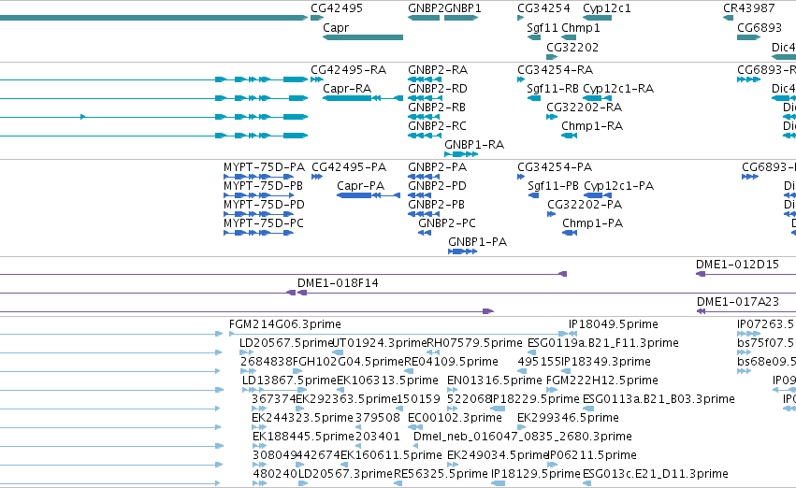This screenshot has width=796, height=488.
Task: Open the CG34254 gene label
Action: (x=543, y=8)
